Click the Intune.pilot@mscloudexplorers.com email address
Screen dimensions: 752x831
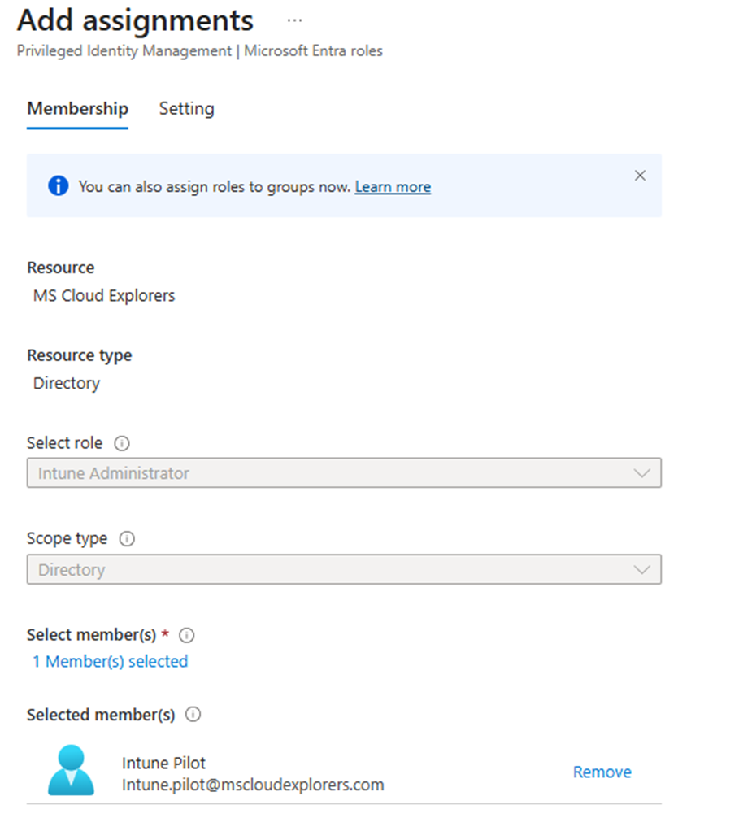[252, 785]
